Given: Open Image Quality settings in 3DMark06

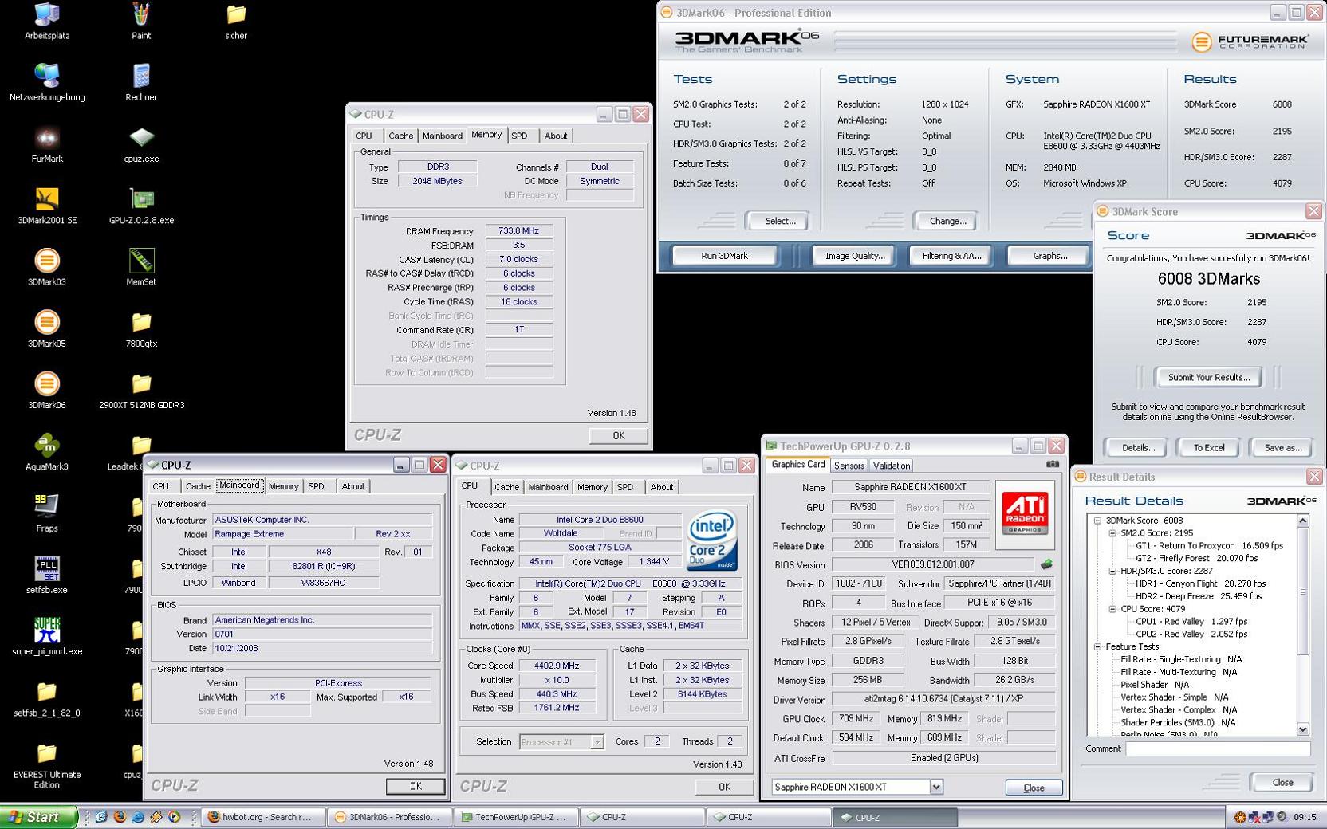Looking at the screenshot, I should pyautogui.click(x=854, y=256).
